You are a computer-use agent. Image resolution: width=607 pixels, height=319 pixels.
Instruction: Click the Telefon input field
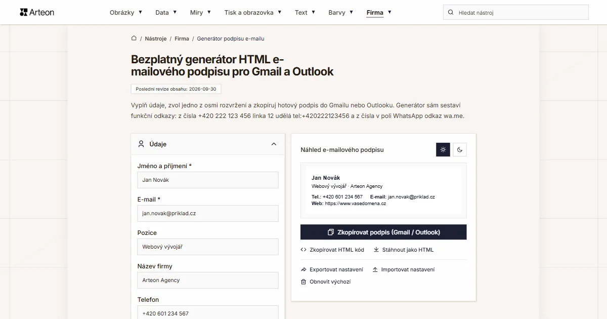click(208, 312)
